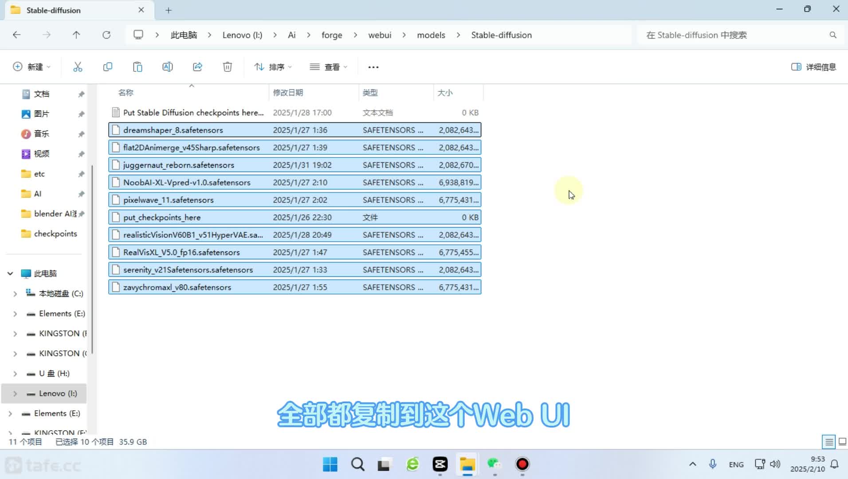Switch to large thumbnails view mode

pos(842,442)
